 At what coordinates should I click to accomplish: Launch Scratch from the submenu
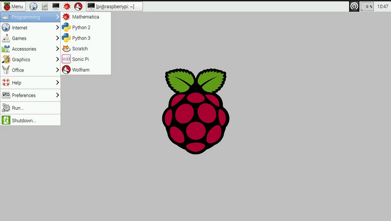(86, 49)
